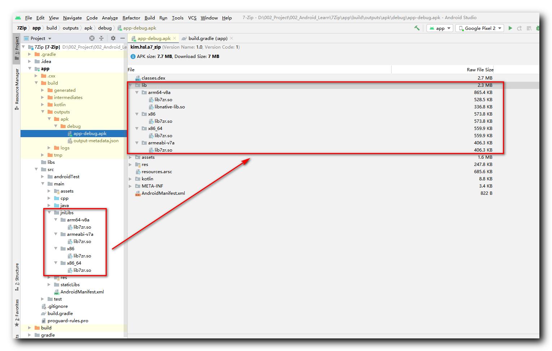Select .gitignore file in project tree
This screenshot has width=552, height=351.
coord(58,306)
